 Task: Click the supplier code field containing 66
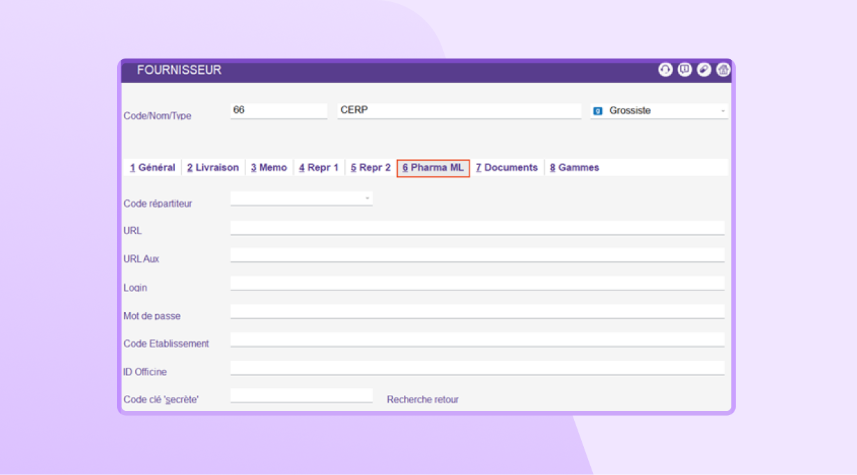(278, 111)
